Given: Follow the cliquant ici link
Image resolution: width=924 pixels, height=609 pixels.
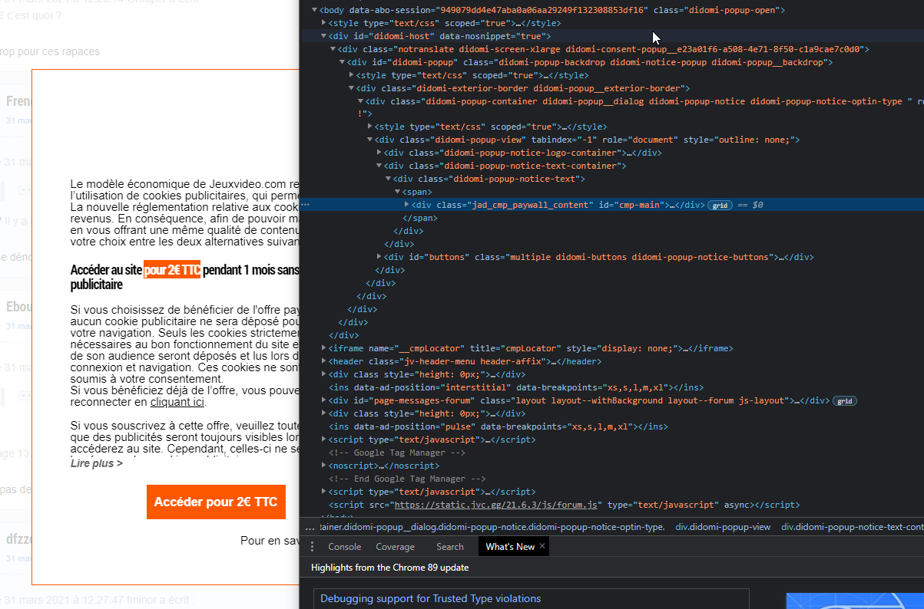Looking at the screenshot, I should click(177, 402).
